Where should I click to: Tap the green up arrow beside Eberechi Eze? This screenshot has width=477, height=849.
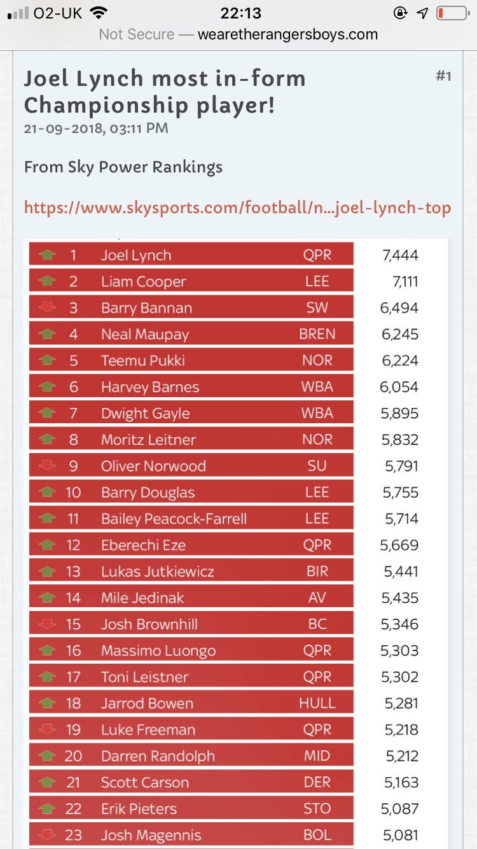click(47, 545)
